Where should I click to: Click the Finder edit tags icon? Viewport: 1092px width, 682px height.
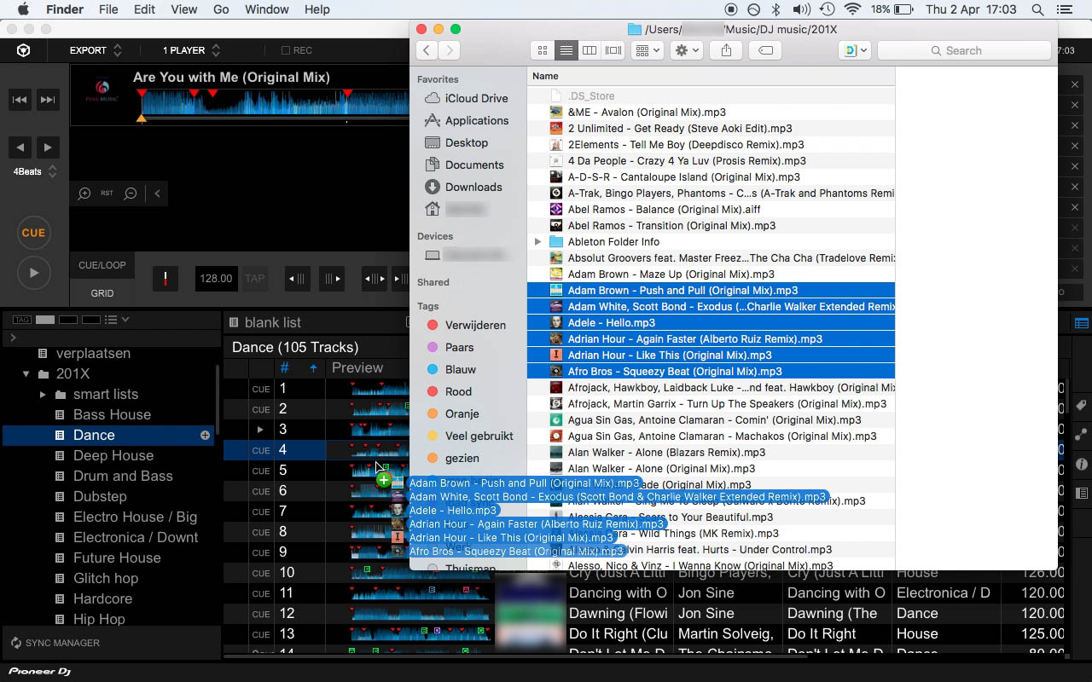pos(766,50)
